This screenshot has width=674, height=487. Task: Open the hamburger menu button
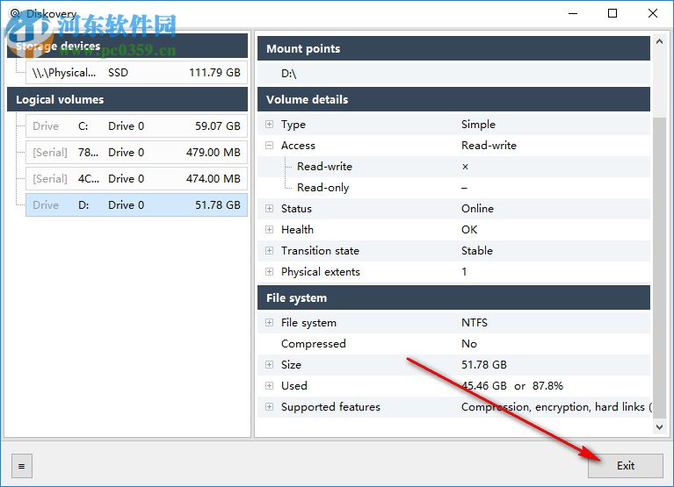pyautogui.click(x=21, y=466)
